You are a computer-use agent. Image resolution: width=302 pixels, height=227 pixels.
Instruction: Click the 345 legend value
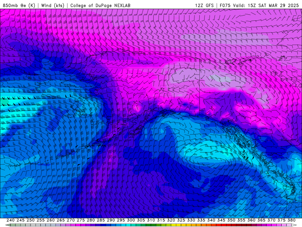(221, 220)
